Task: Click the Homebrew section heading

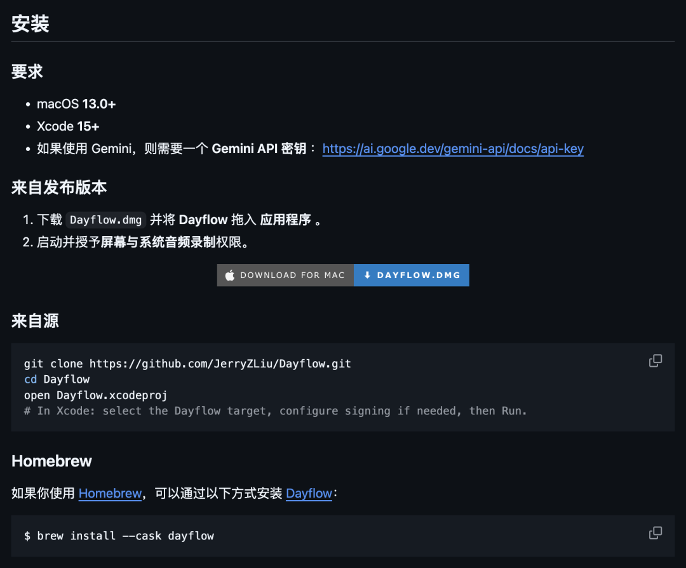Action: coord(51,461)
